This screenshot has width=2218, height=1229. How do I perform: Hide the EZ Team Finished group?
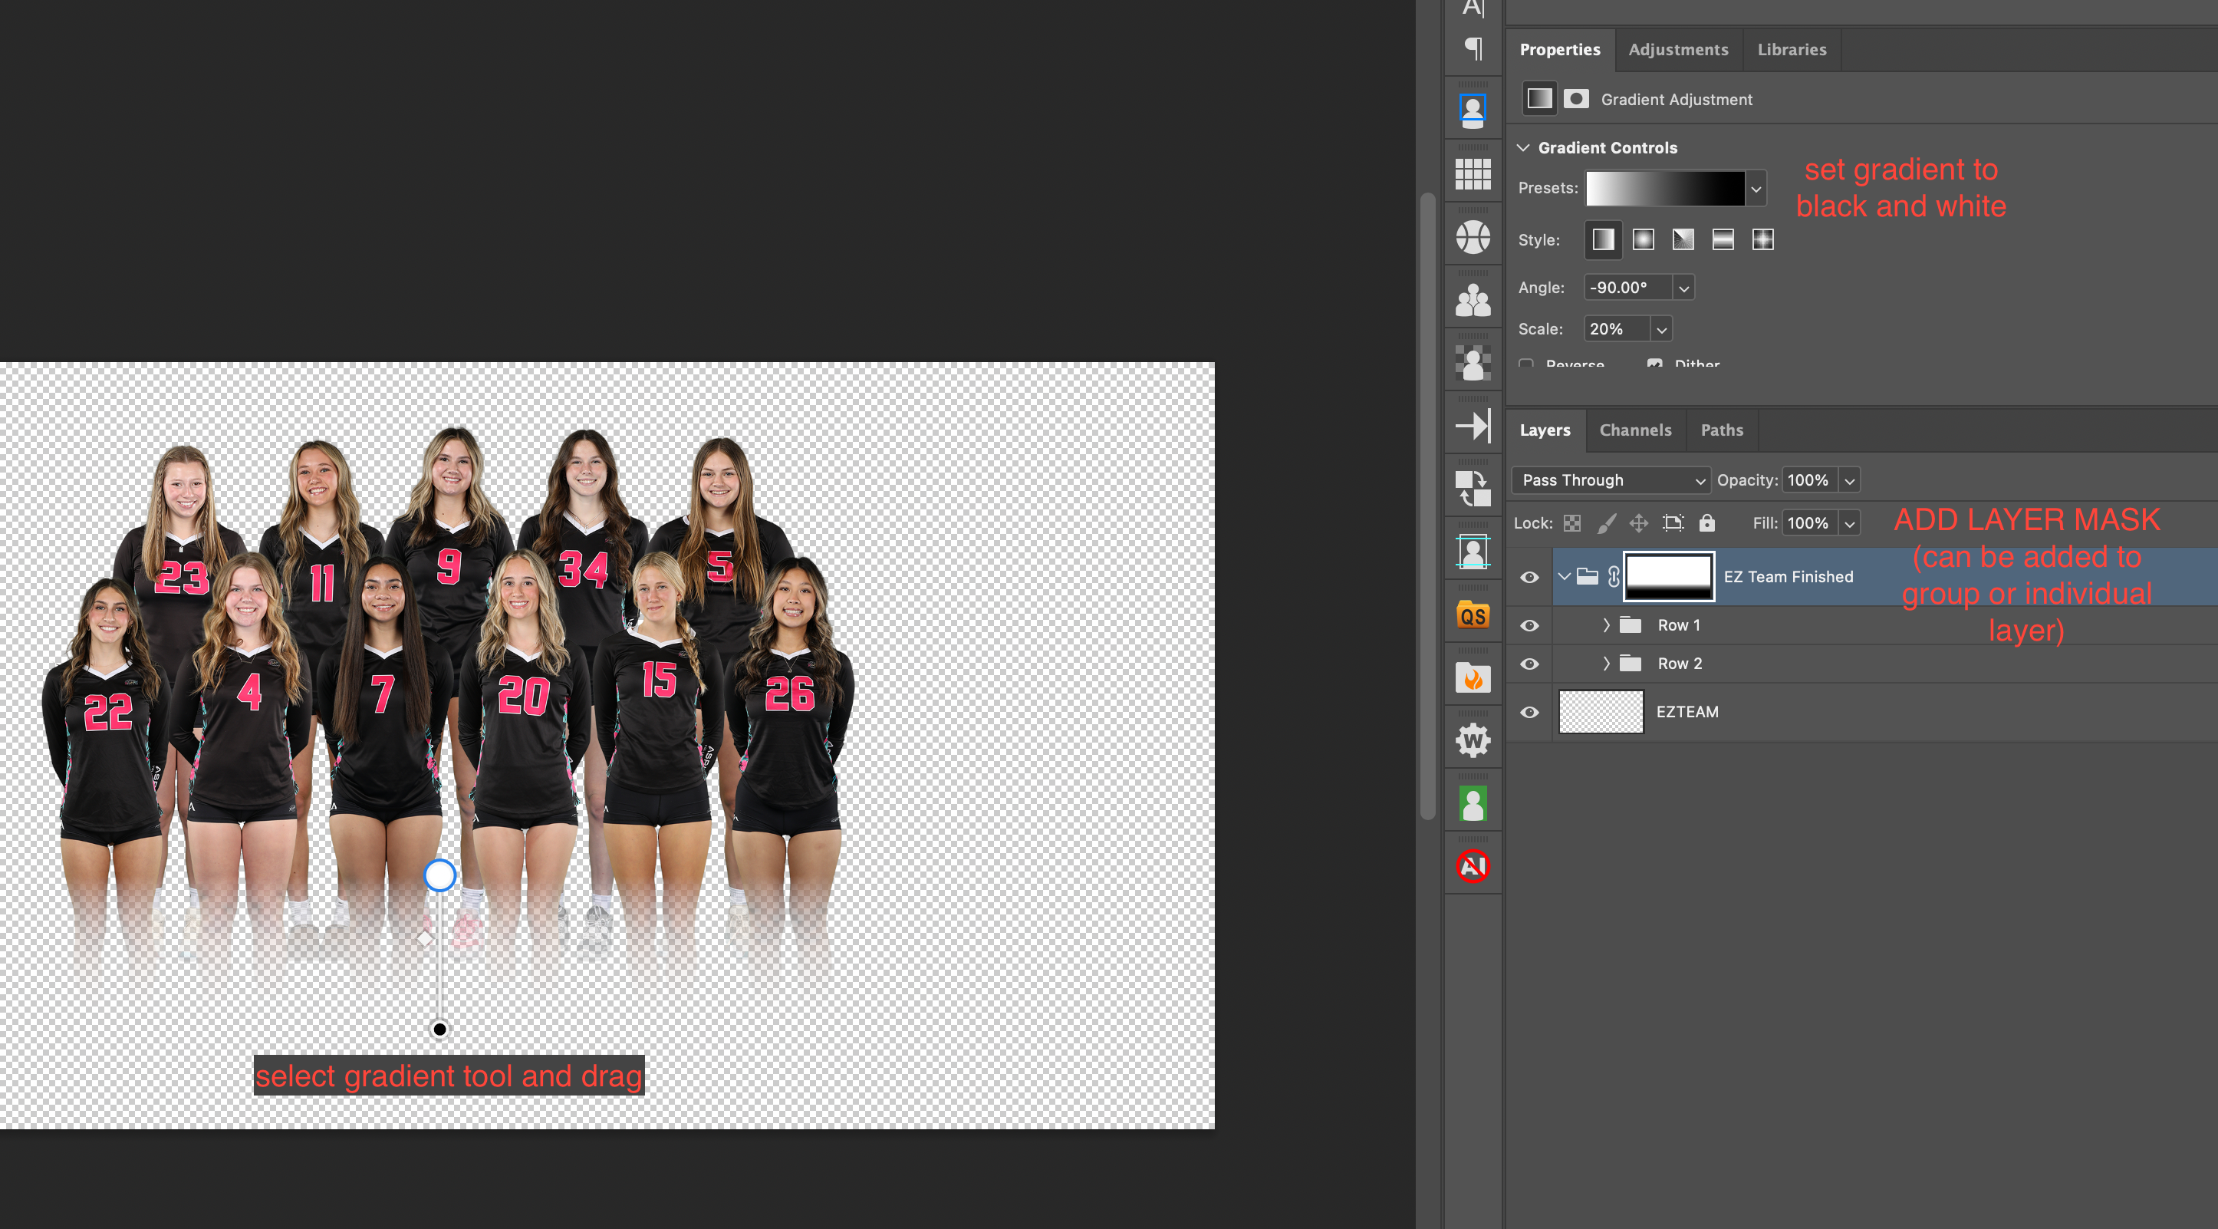(1529, 577)
